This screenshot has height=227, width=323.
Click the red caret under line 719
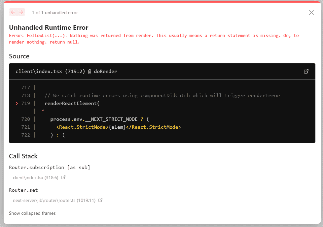coord(43,111)
